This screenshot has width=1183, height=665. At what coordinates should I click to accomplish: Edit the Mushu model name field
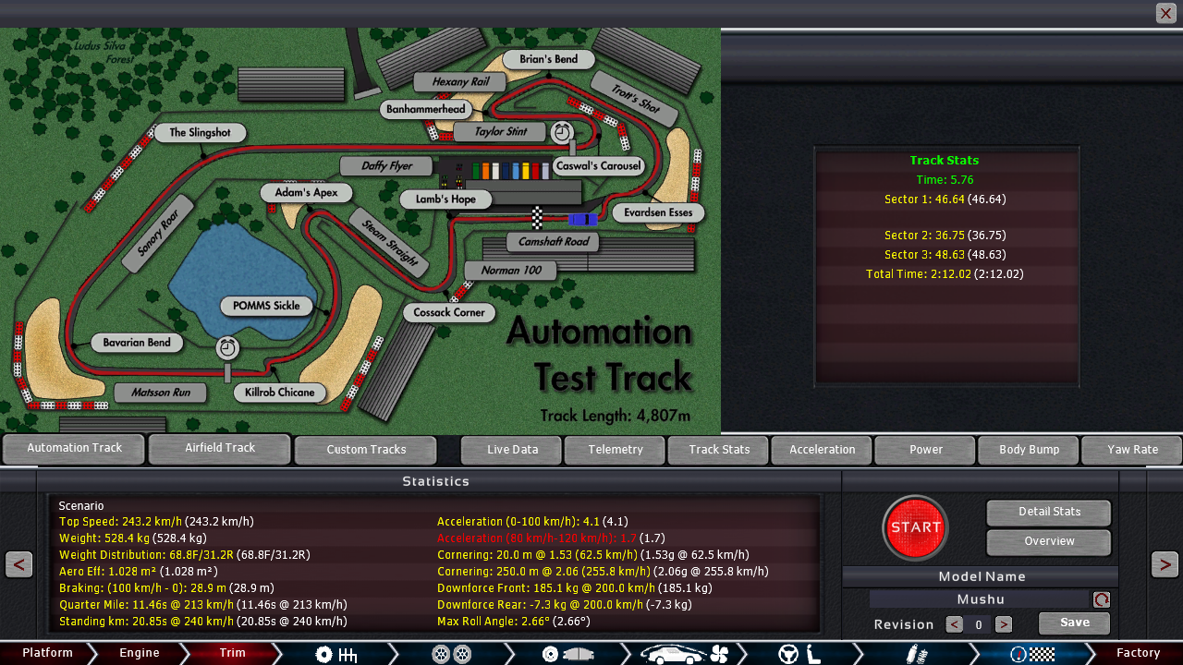click(980, 599)
